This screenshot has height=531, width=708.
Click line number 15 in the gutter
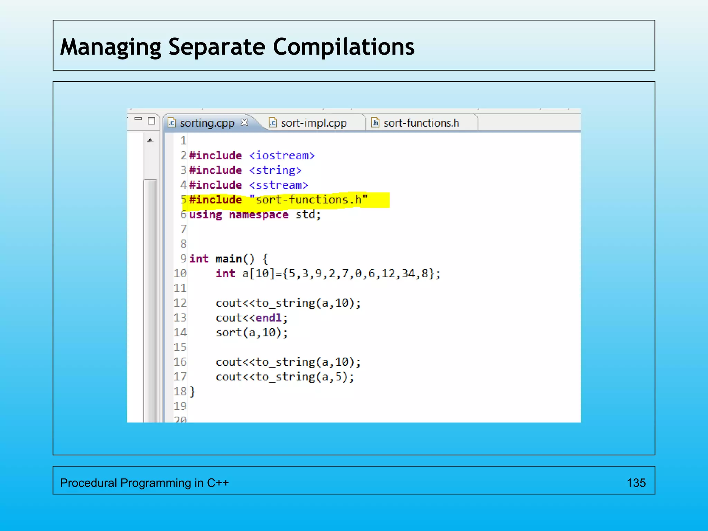click(180, 347)
